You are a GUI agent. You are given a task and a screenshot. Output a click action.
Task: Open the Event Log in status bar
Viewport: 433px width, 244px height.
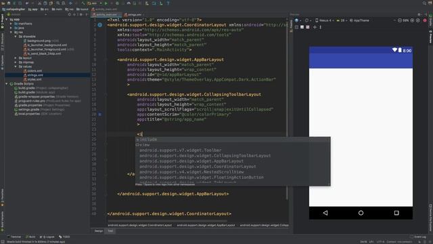[x=418, y=237]
